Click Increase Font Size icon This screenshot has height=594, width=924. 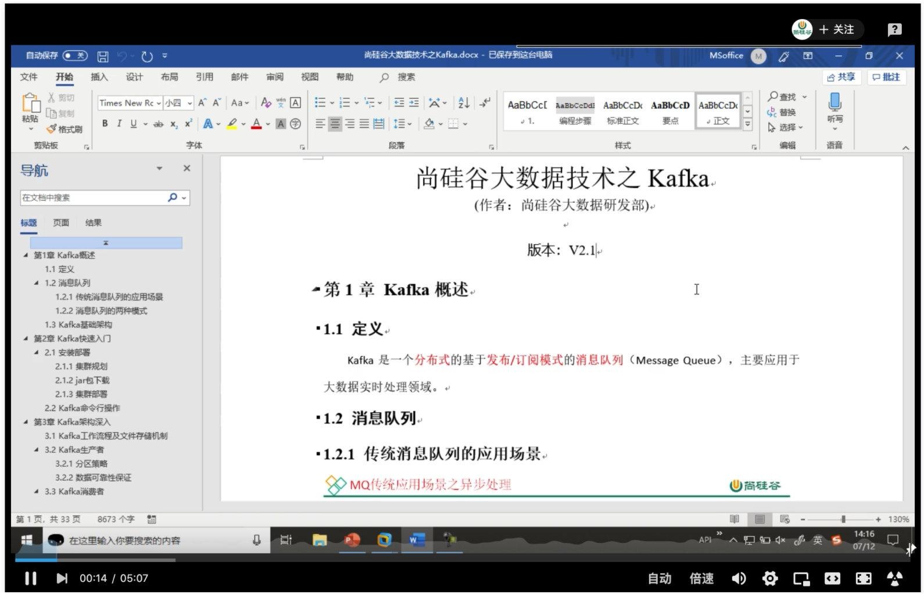click(202, 103)
